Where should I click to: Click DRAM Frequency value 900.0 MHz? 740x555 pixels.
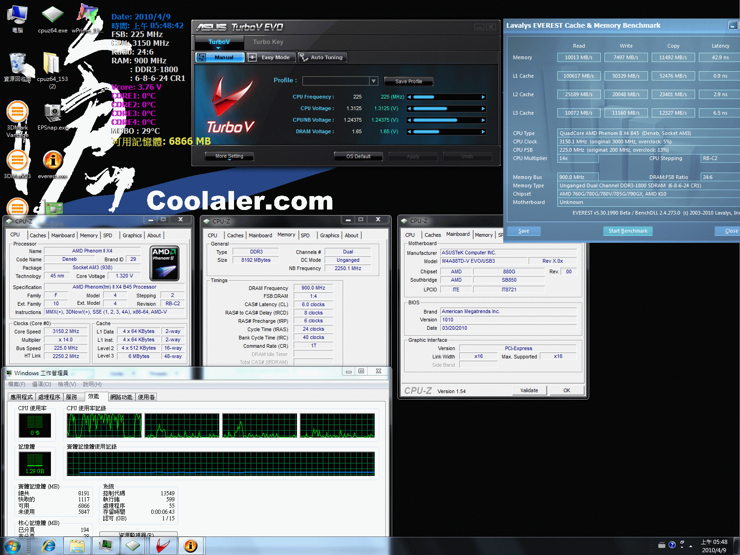point(314,288)
